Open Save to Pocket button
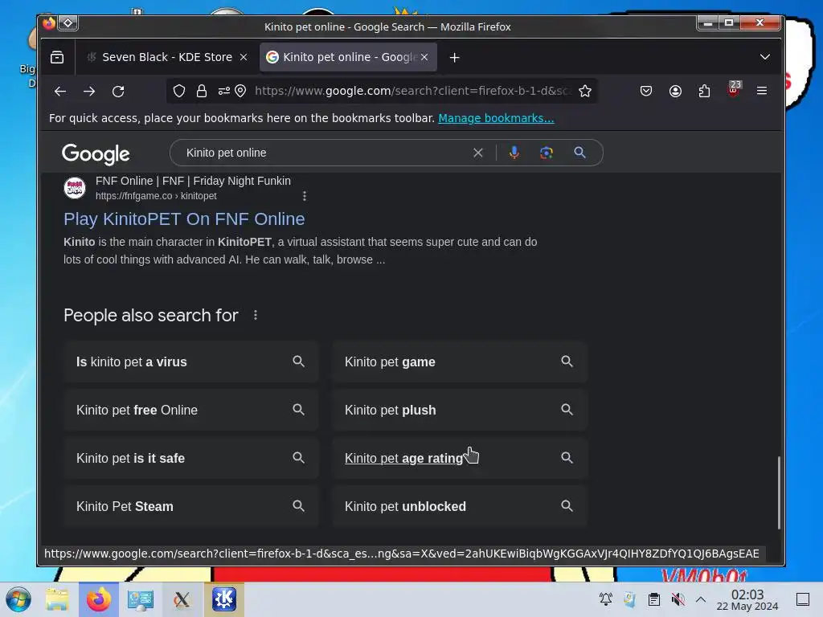The height and width of the screenshot is (617, 823). [646, 92]
